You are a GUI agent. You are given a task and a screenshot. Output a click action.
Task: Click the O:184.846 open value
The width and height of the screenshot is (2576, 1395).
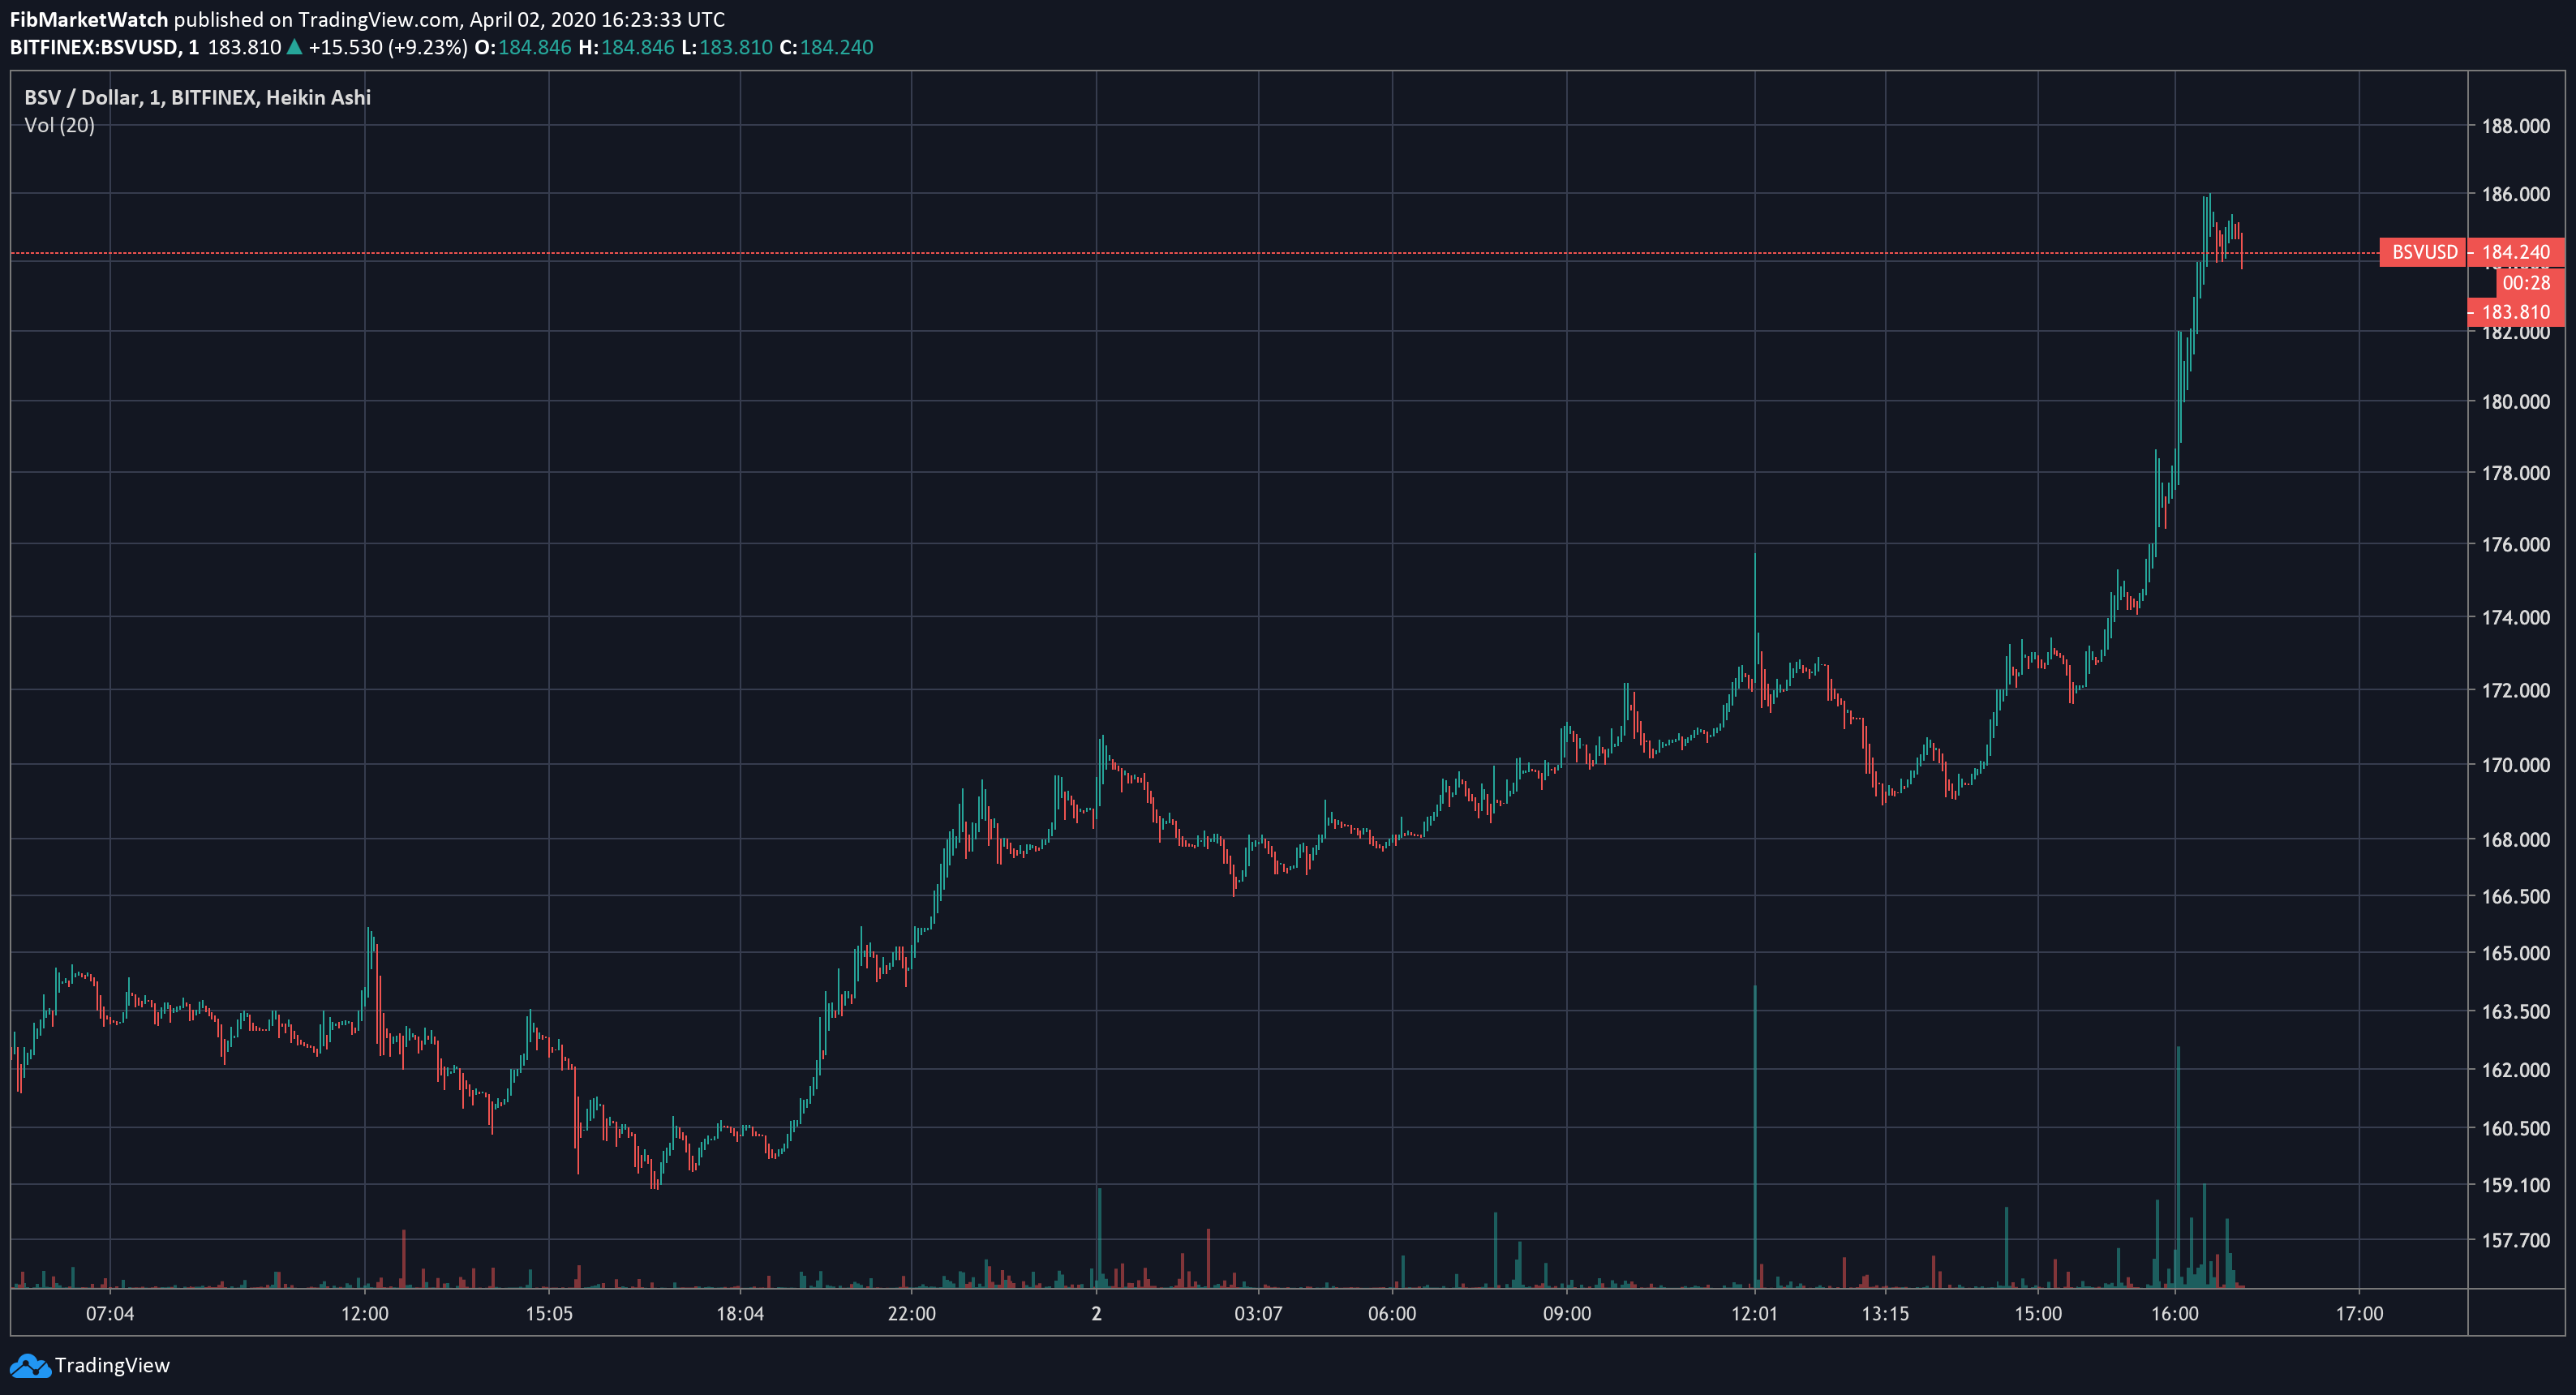[x=523, y=47]
